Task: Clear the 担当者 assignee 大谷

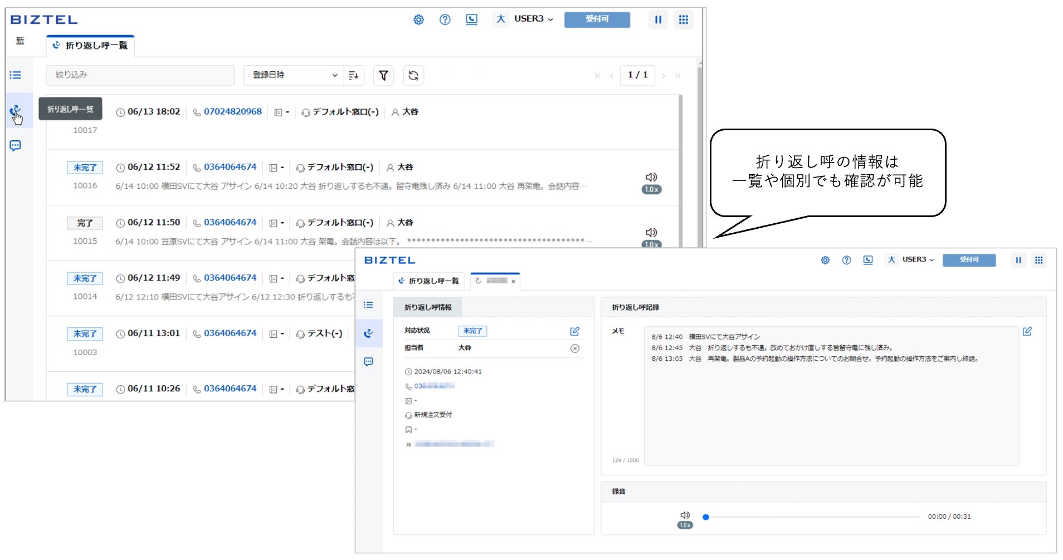Action: [575, 348]
